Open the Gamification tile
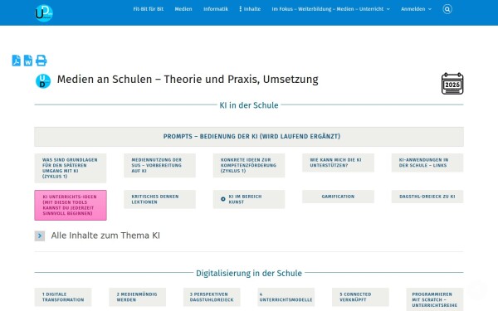 (x=339, y=197)
